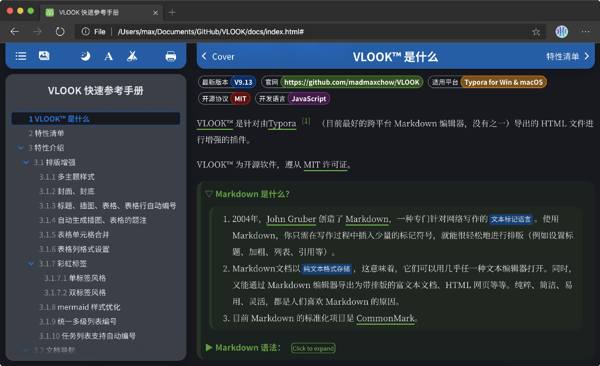This screenshot has height=366, width=600.
Task: Go to next chapter 特性清单
Action: click(568, 56)
